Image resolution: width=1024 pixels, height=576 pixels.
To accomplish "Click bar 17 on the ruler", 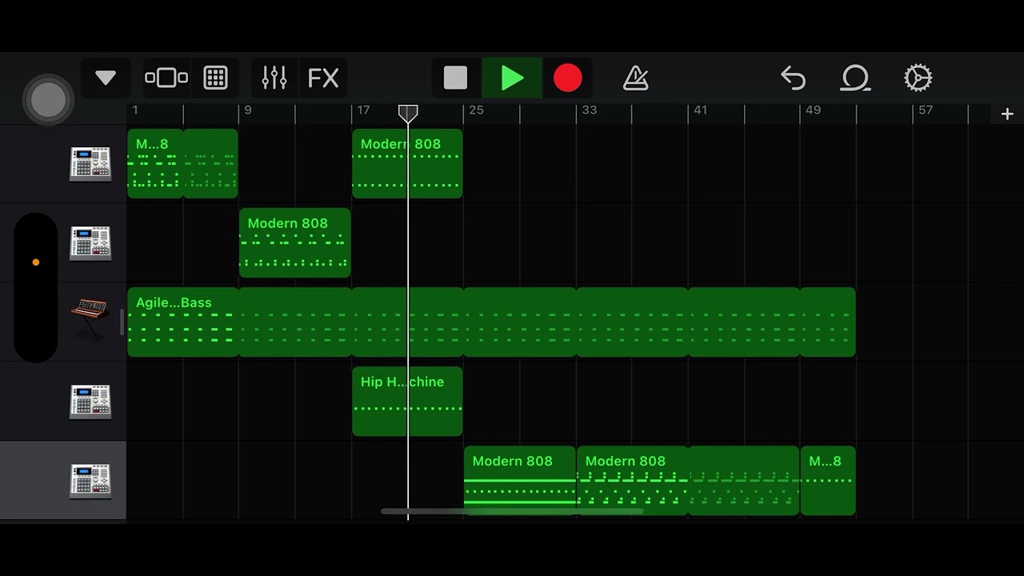I will click(364, 110).
